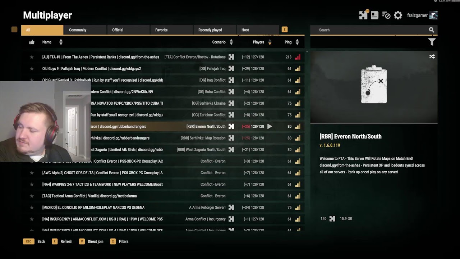Switch to the Host tab

tap(258, 30)
